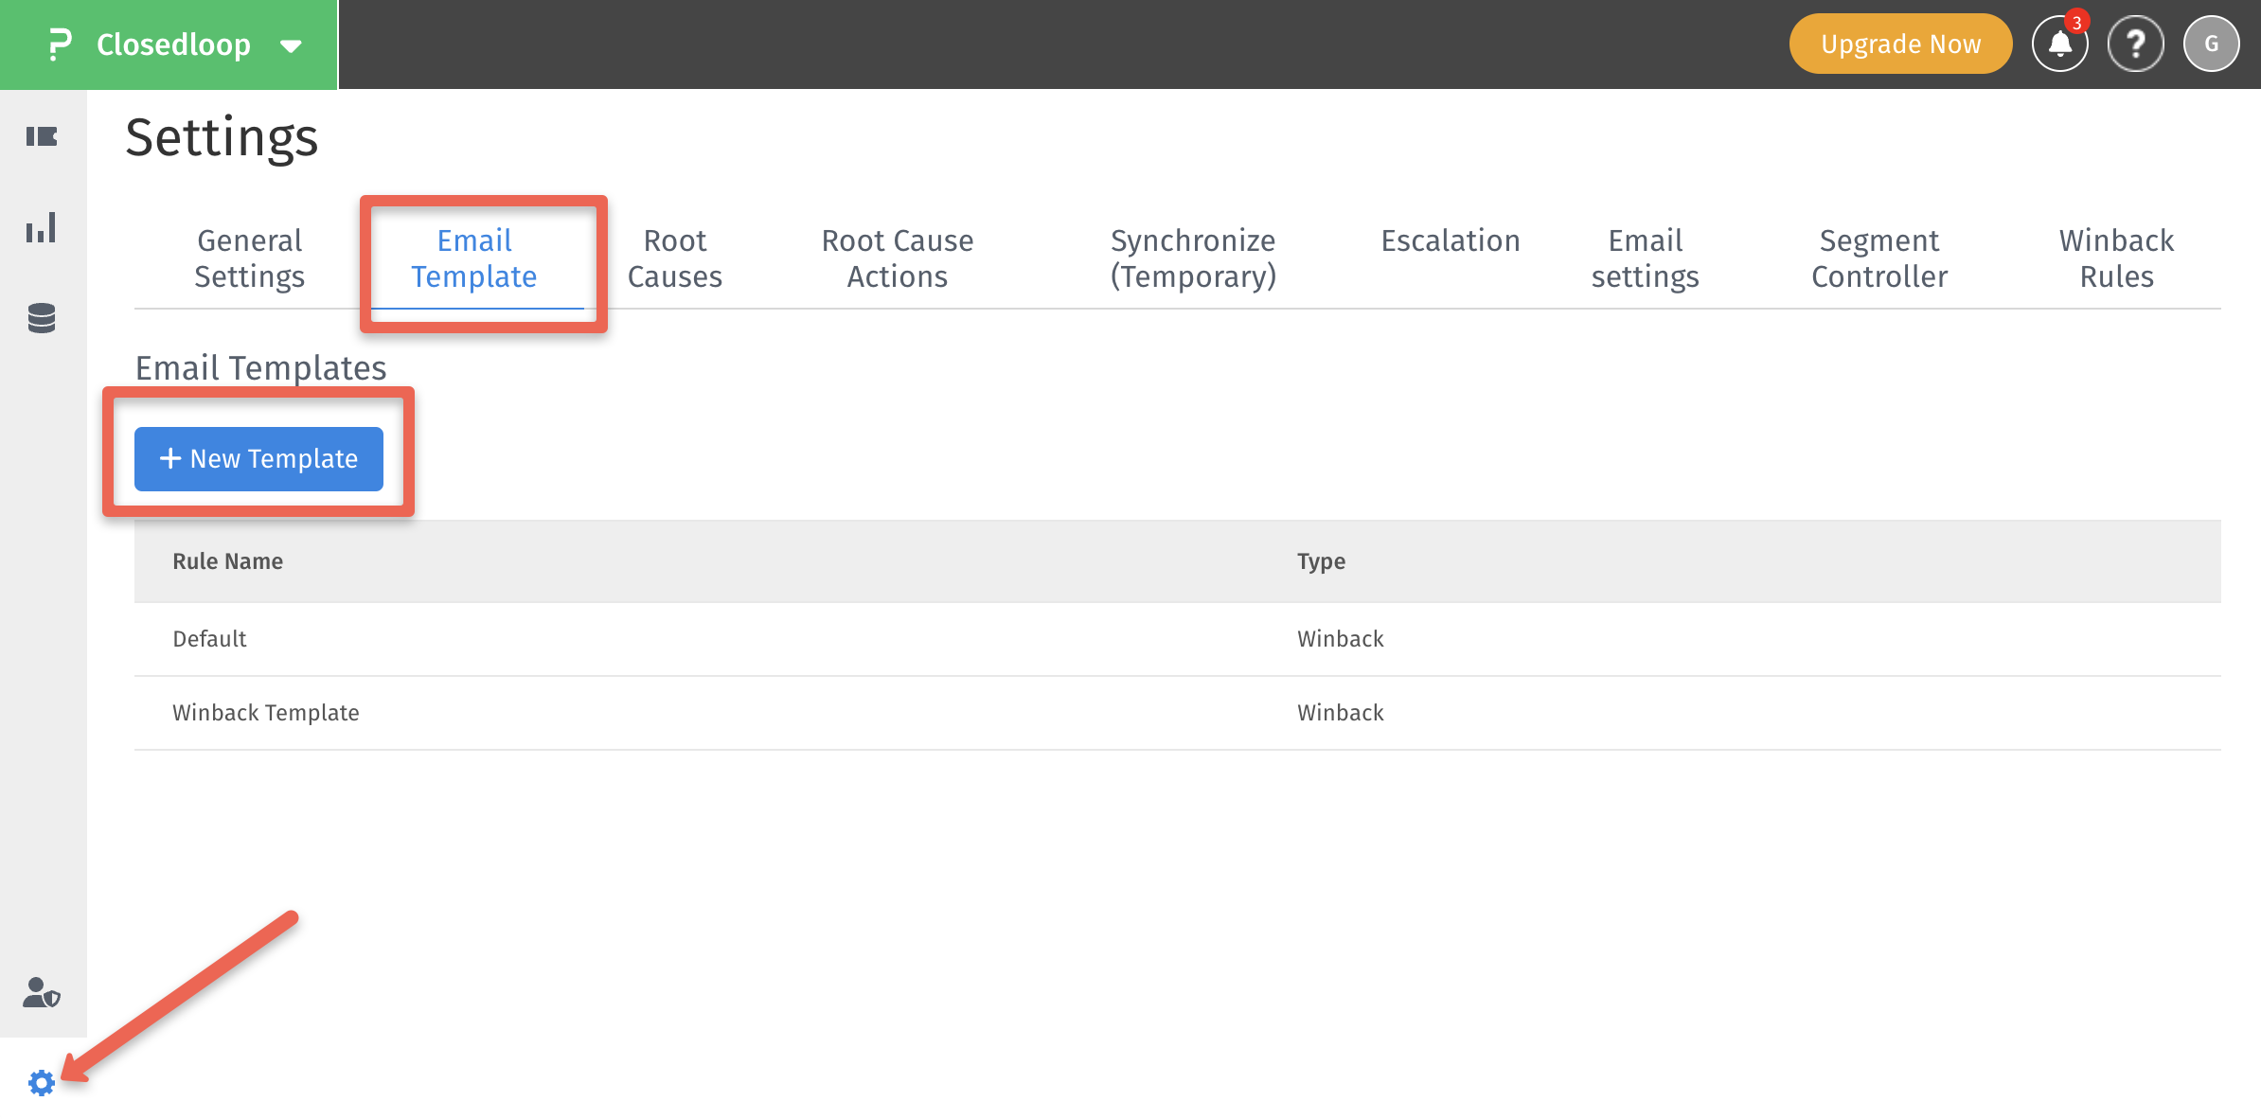
Task: Click the top sidebar collapse panel icon
Action: click(x=42, y=137)
